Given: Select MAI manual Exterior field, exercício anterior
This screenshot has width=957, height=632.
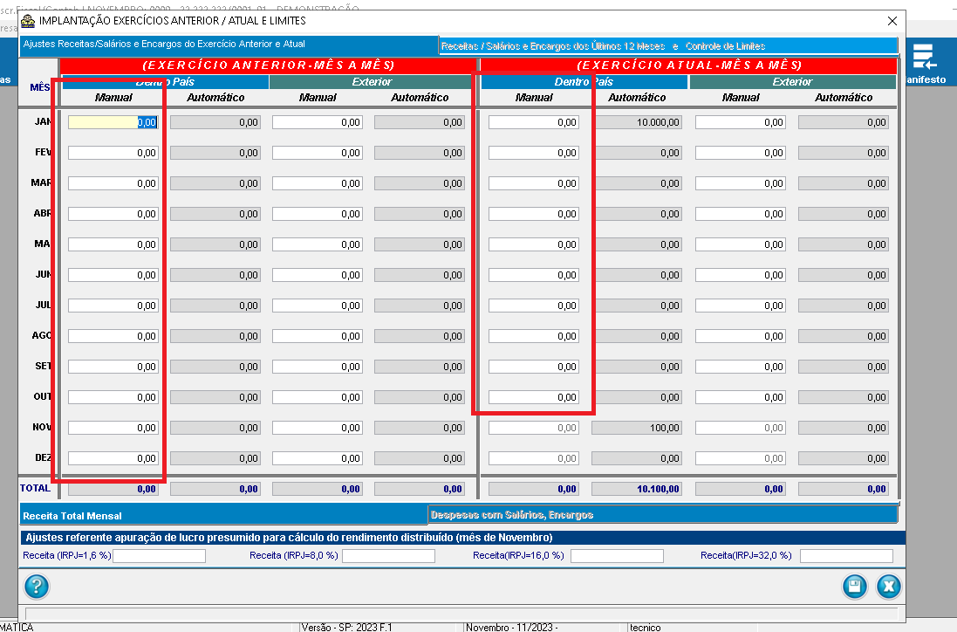Looking at the screenshot, I should [x=318, y=244].
